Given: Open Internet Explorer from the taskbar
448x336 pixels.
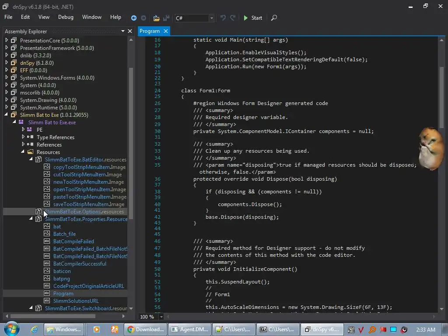Looking at the screenshot, I should coord(34,329).
